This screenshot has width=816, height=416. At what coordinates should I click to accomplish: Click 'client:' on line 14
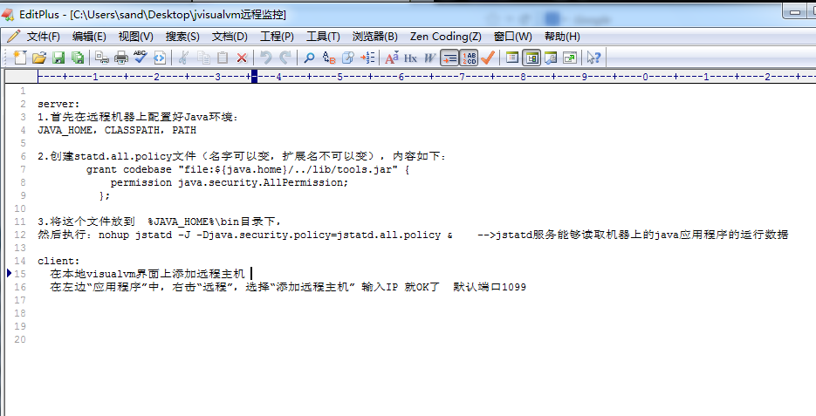coord(58,261)
